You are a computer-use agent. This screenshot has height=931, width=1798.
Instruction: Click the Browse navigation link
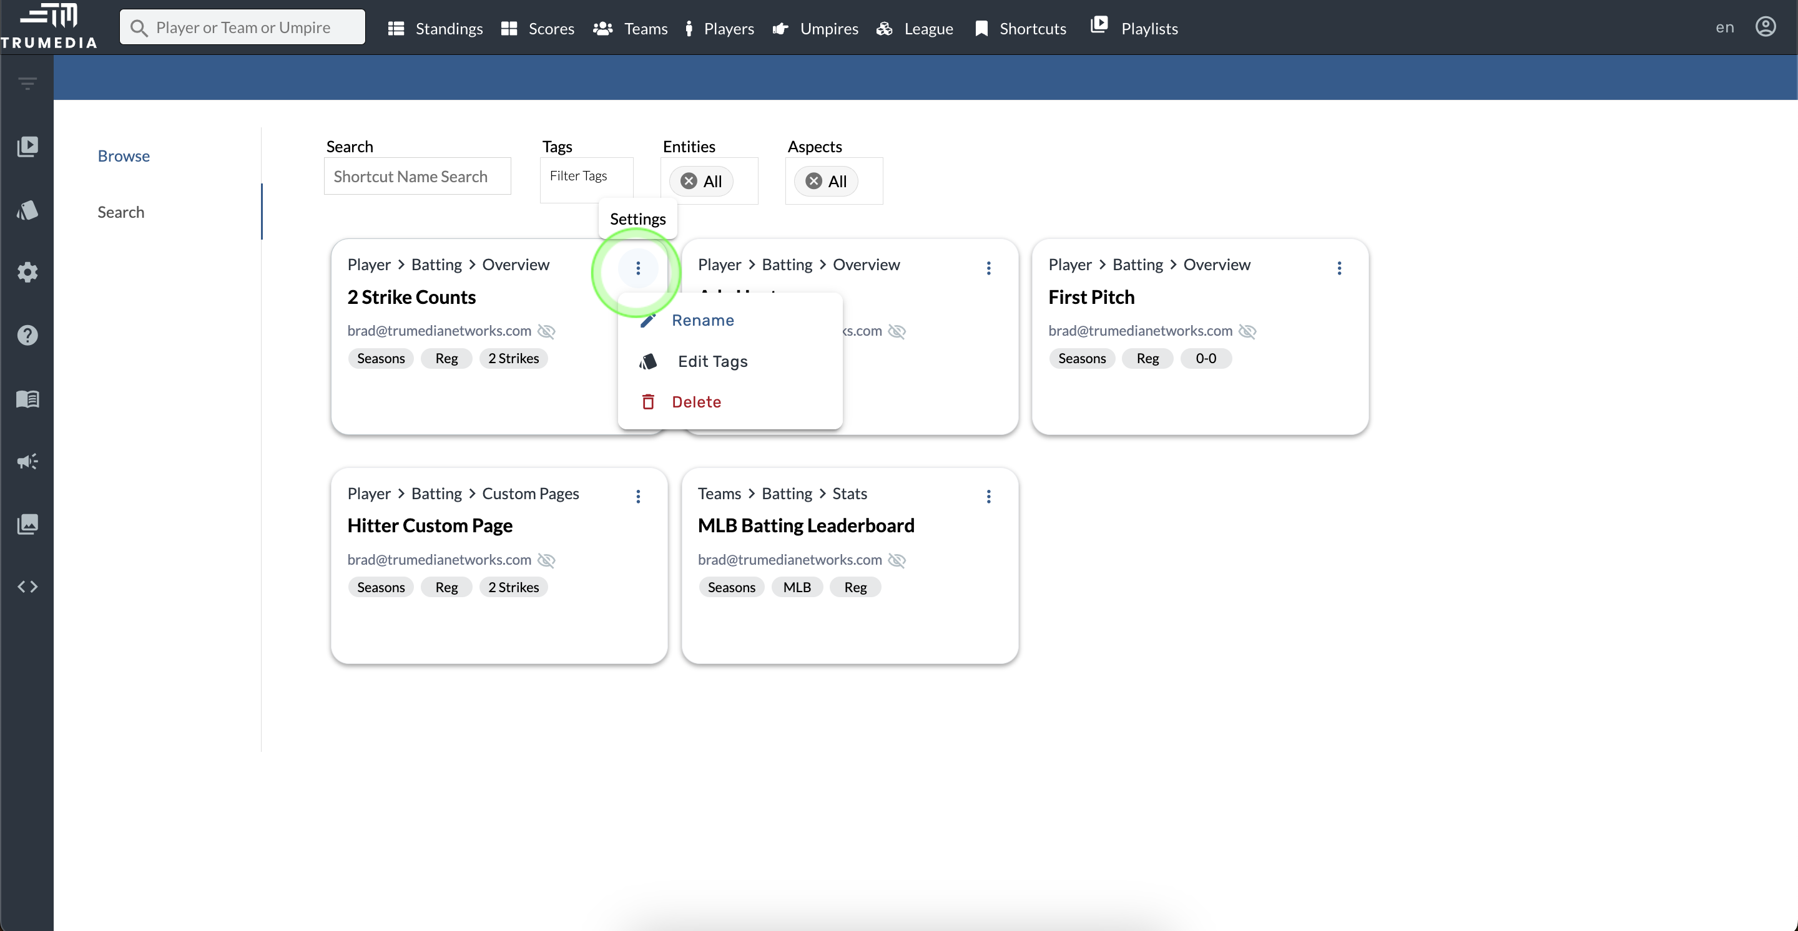[124, 154]
